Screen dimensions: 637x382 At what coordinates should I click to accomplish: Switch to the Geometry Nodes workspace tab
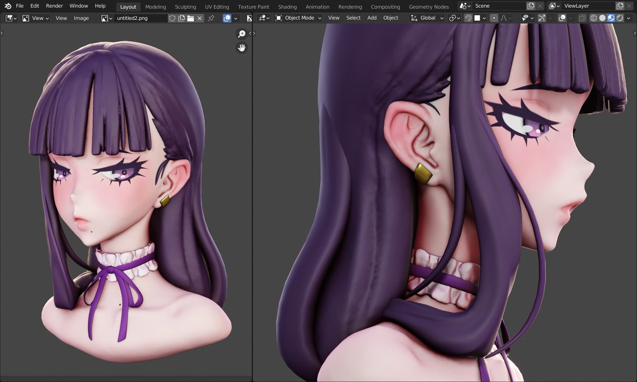(428, 7)
